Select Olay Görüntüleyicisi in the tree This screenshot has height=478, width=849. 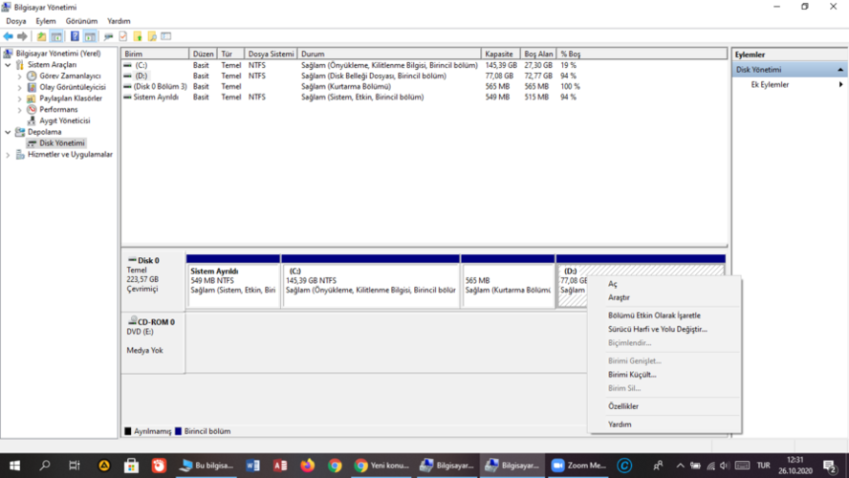tap(73, 87)
